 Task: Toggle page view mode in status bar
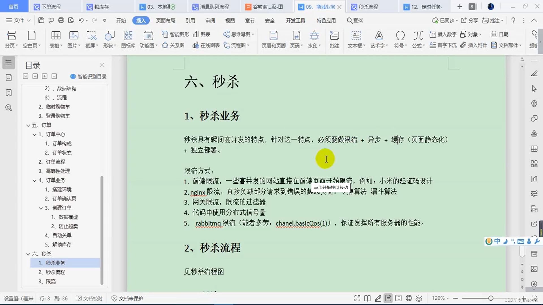coord(388,298)
